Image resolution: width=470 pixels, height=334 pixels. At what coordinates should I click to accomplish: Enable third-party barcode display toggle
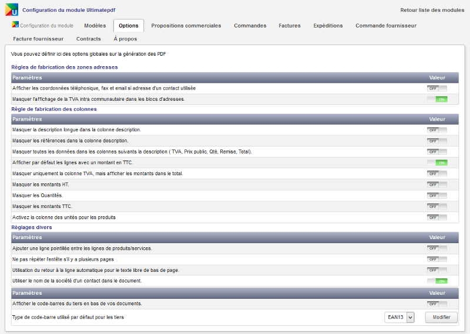(x=437, y=304)
